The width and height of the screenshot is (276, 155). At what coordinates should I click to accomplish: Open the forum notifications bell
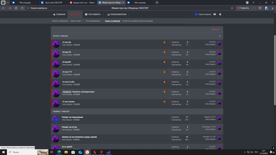[x=220, y=14]
